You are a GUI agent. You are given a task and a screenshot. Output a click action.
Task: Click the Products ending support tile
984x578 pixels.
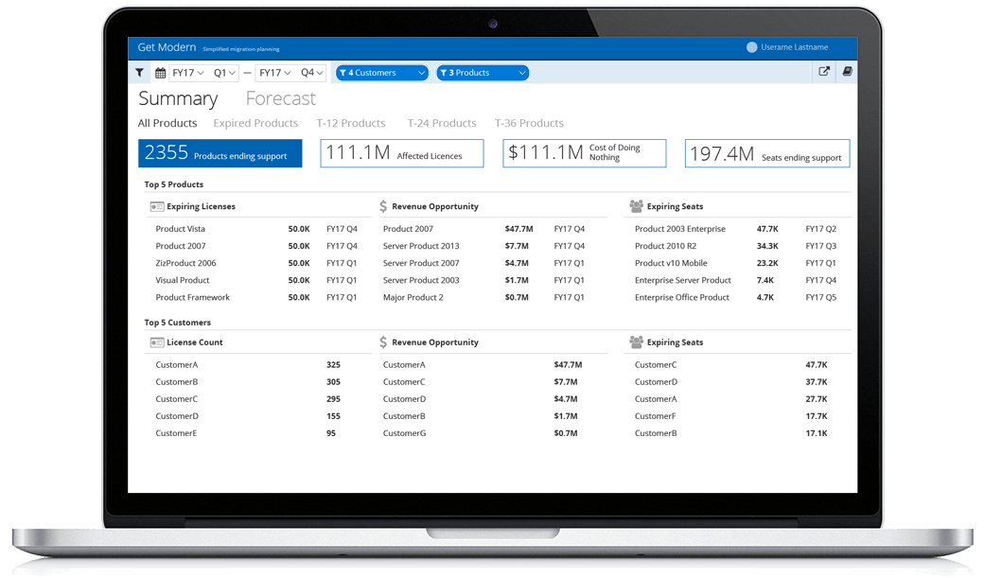click(x=220, y=154)
